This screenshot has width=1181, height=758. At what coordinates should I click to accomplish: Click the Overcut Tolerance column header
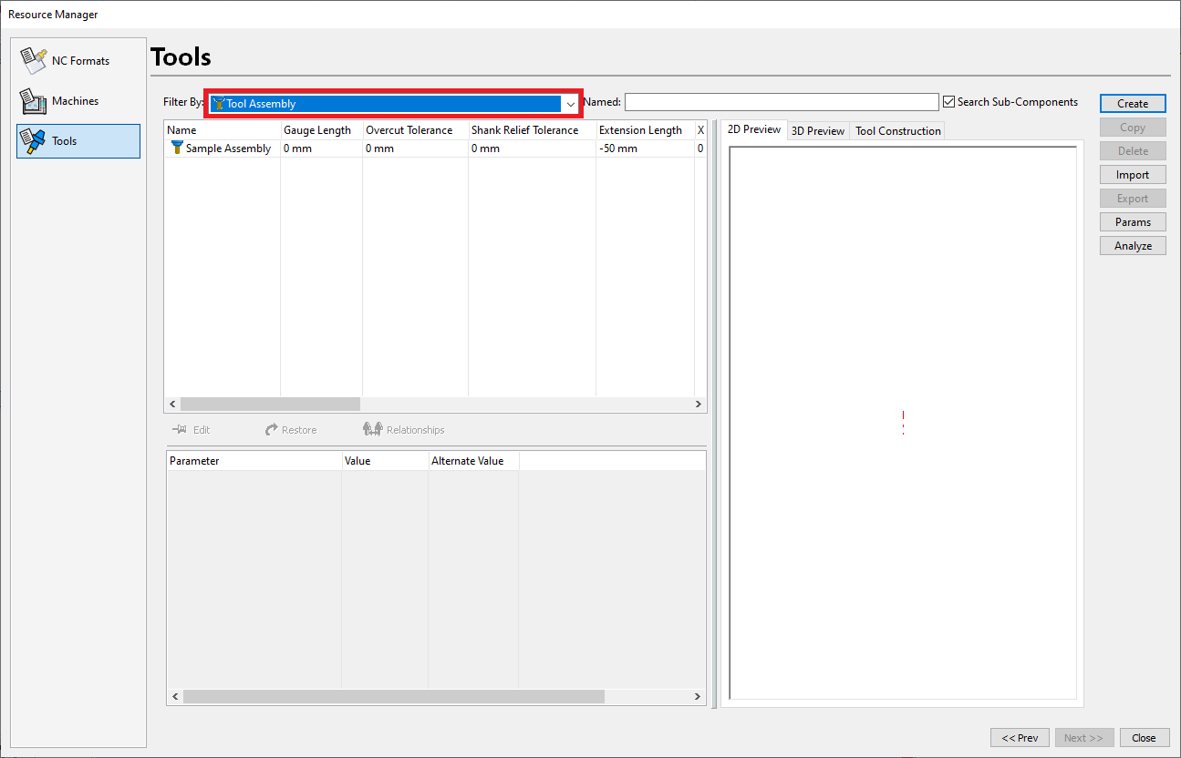415,130
